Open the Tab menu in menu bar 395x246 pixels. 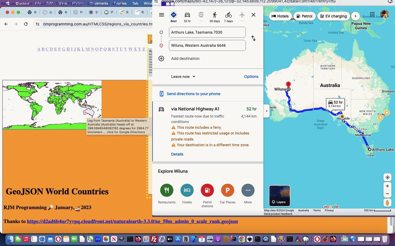point(135,3)
